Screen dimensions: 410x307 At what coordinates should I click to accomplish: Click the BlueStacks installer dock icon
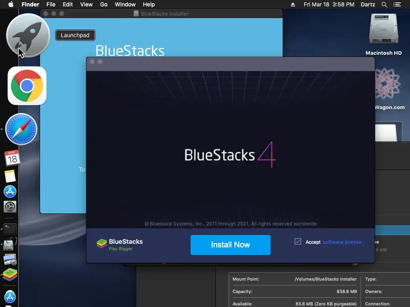tap(10, 275)
